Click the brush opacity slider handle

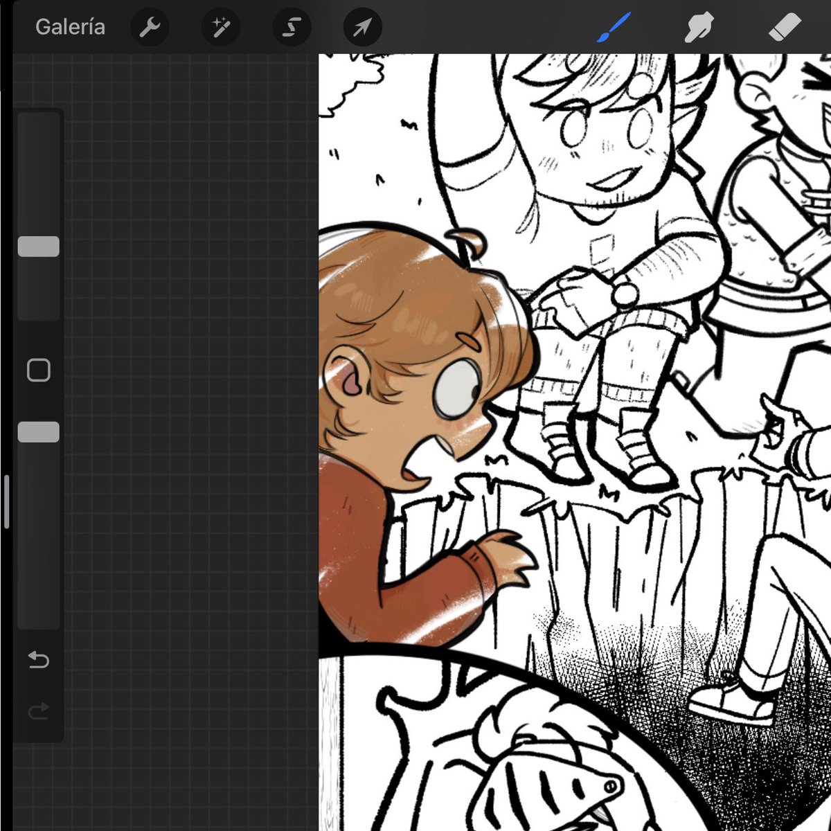(x=38, y=432)
